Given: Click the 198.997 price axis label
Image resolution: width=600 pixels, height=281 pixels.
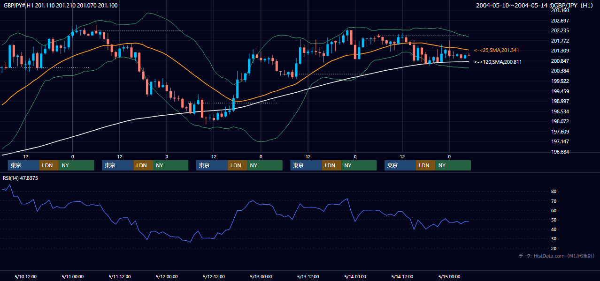Looking at the screenshot, I should tap(560, 101).
